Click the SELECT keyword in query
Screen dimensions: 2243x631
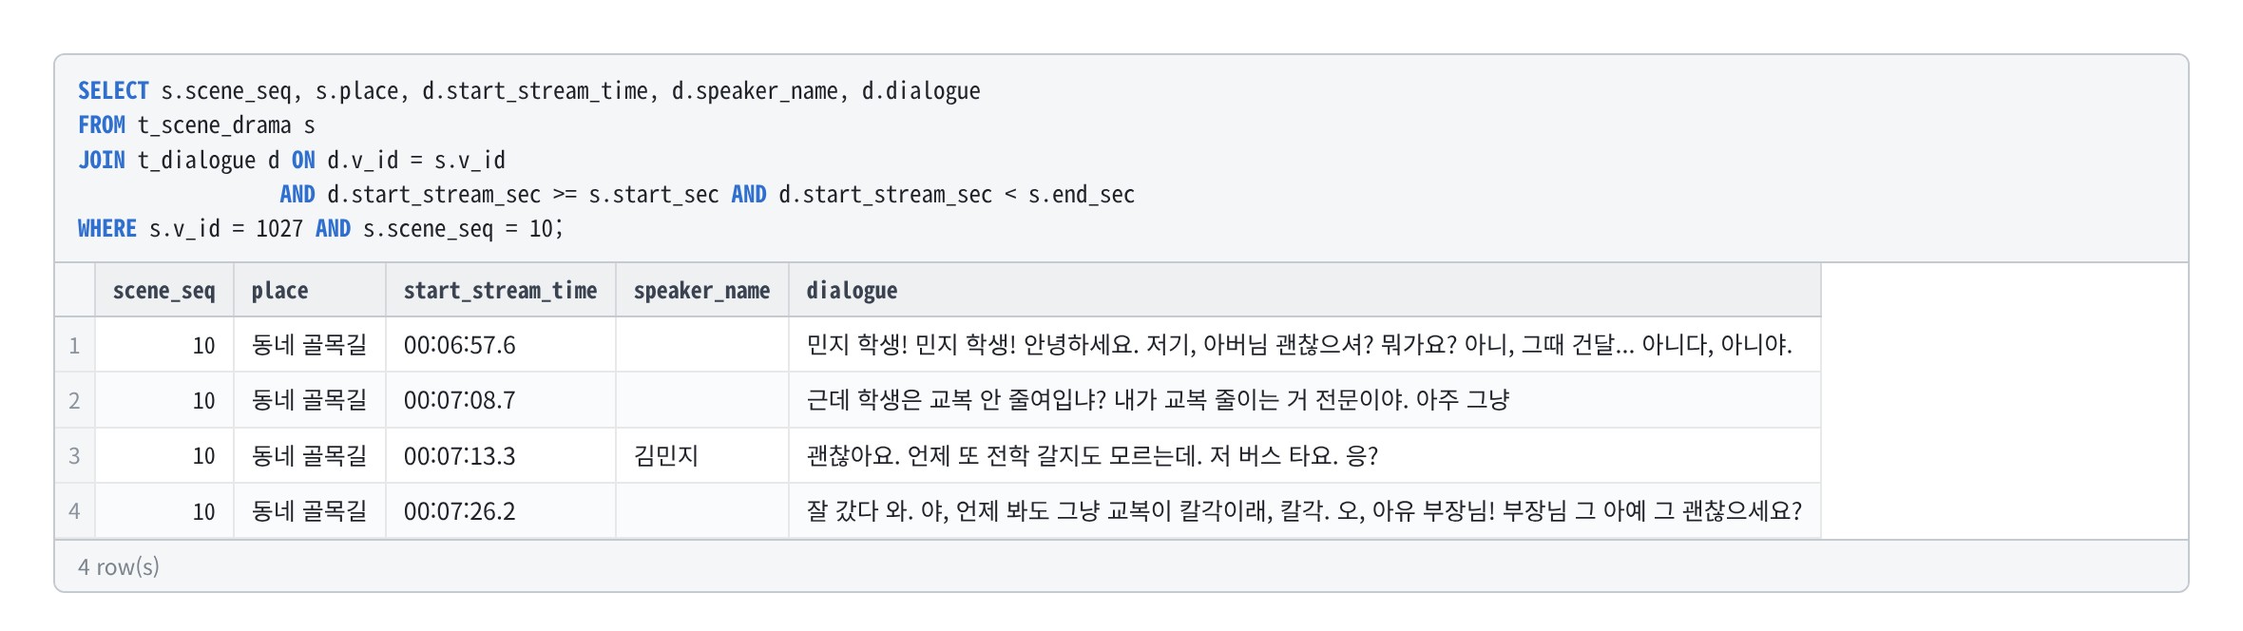tap(113, 91)
